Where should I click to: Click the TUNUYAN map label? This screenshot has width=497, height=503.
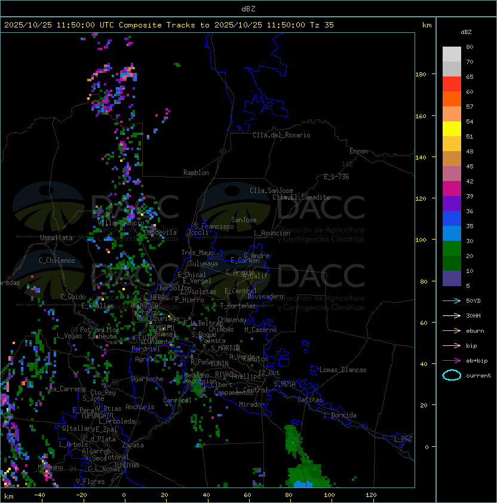point(127,465)
